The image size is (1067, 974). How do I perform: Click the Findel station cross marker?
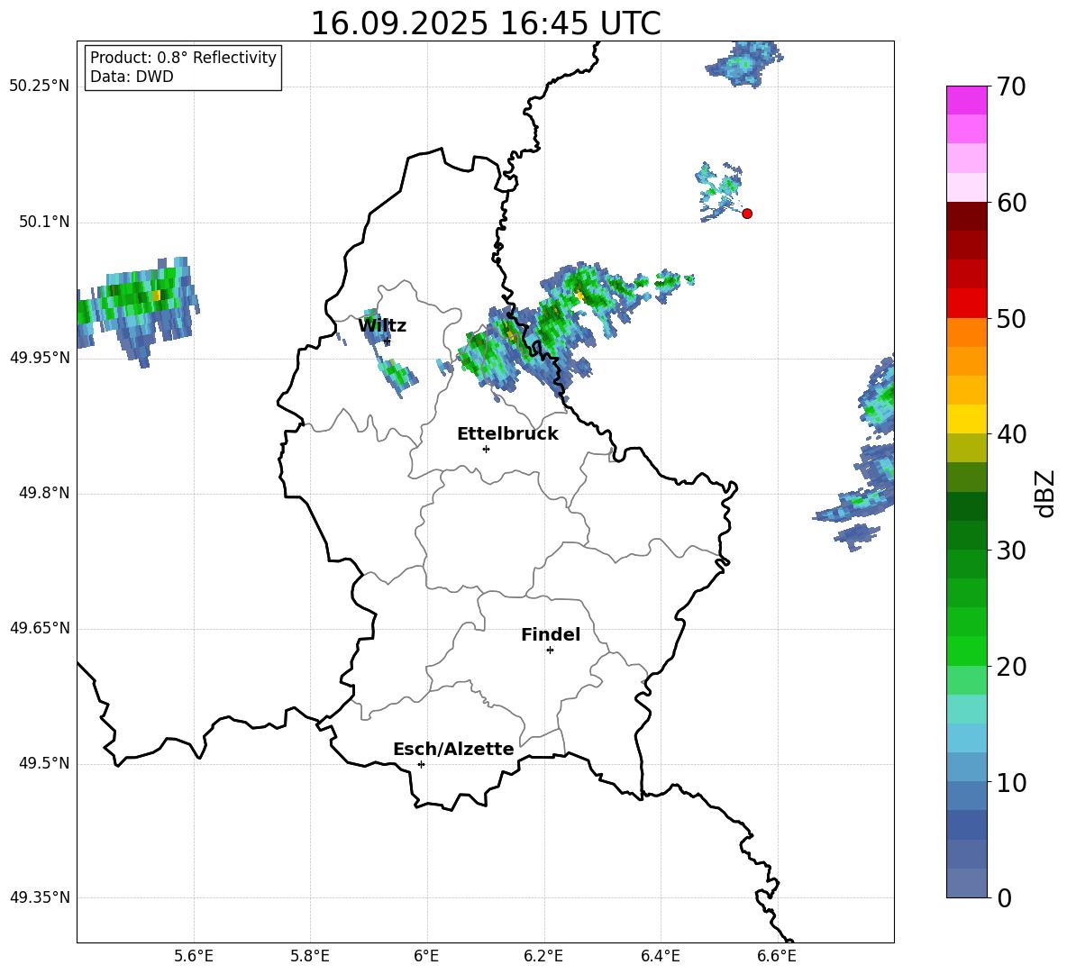550,651
